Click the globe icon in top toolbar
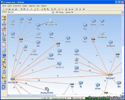 point(84,9)
